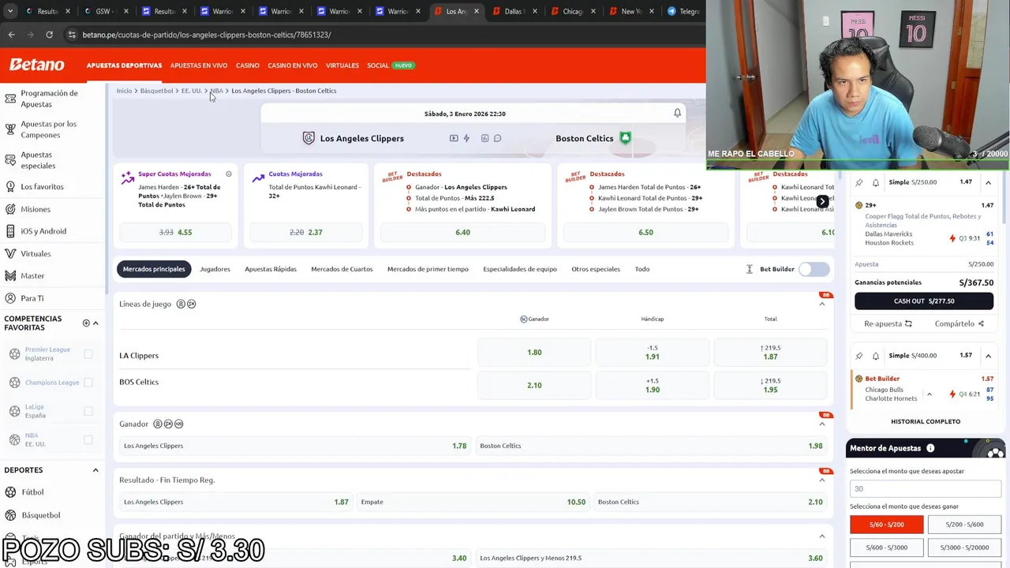Click NBA breadcrumb link
This screenshot has width=1010, height=568.
pos(216,91)
